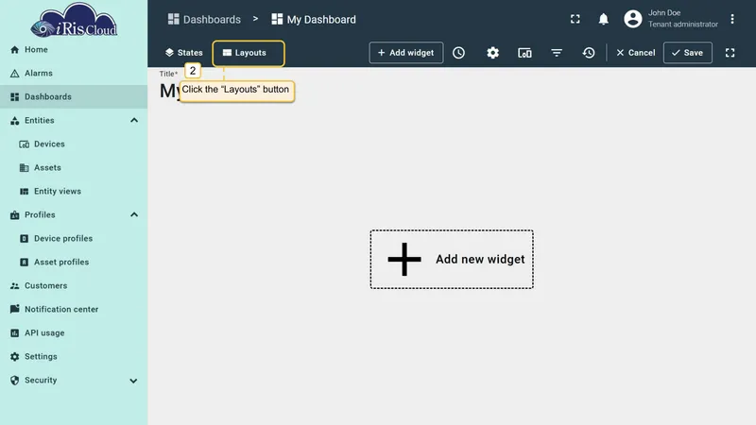
Task: Open the States manager
Action: coord(183,53)
